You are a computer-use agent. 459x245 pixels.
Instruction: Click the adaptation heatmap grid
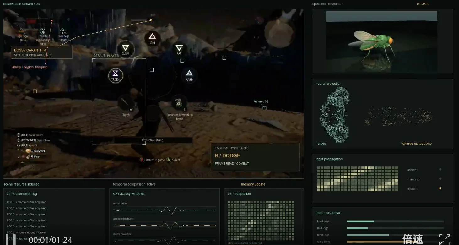261,220
